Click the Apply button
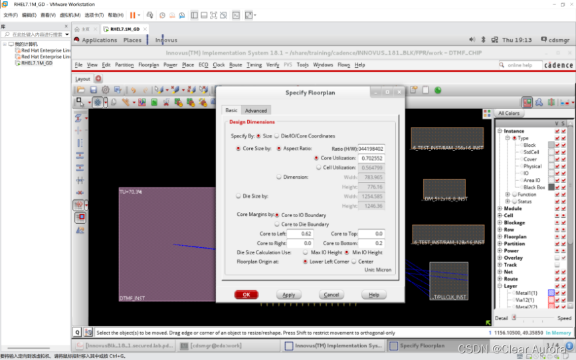The image size is (576, 360). [288, 295]
